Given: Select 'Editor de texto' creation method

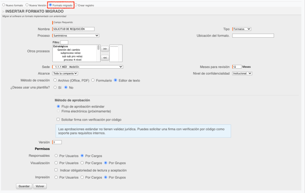Looking at the screenshot, I should click(115, 80).
